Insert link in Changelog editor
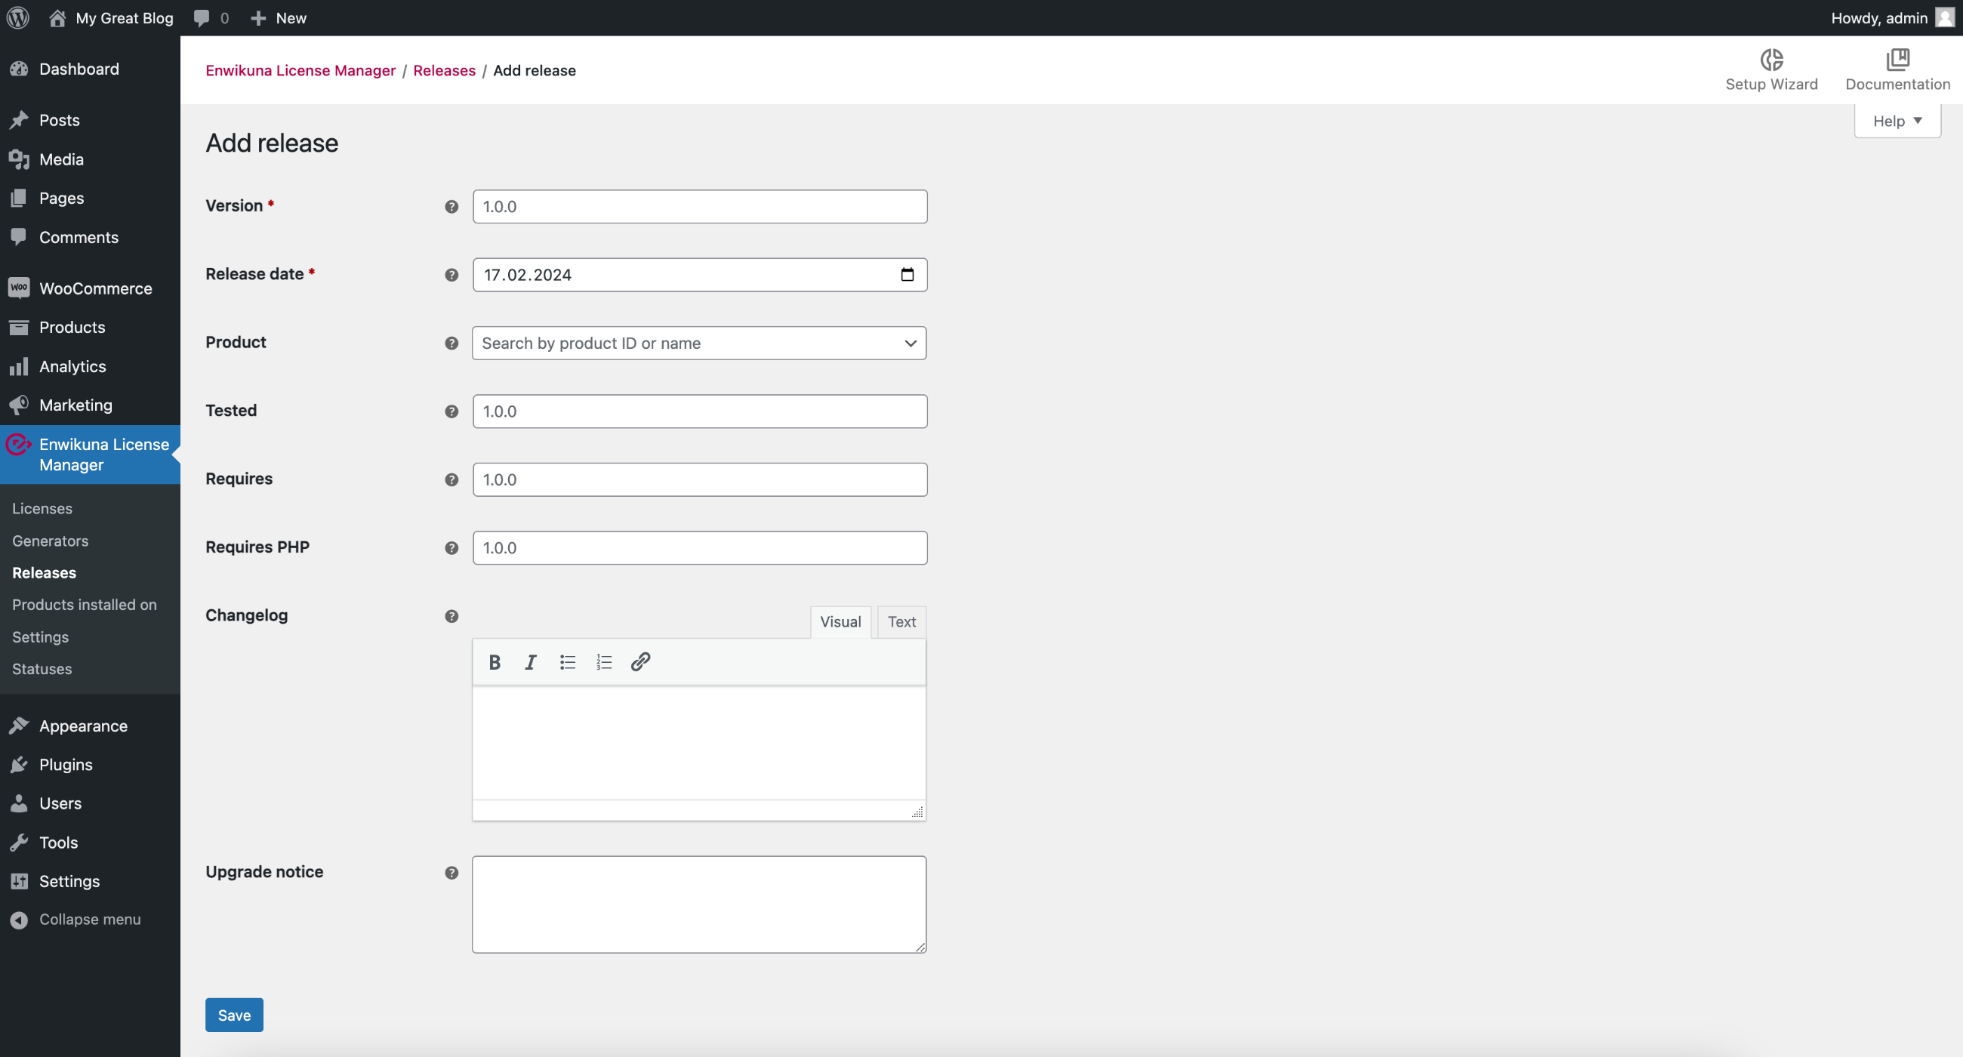1963x1057 pixels. coord(640,662)
